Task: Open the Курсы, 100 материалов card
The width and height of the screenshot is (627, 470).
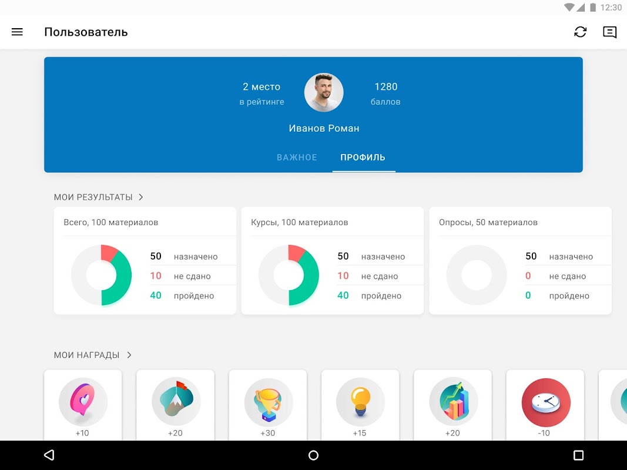Action: click(332, 261)
